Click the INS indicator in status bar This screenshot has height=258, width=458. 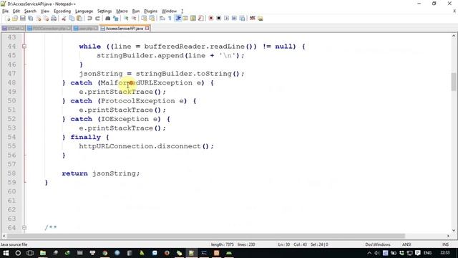[445, 244]
